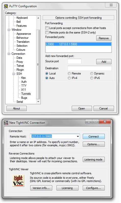The image size is (121, 203).
Task: Close the PuTTY Configuration window
Action: point(111,5)
